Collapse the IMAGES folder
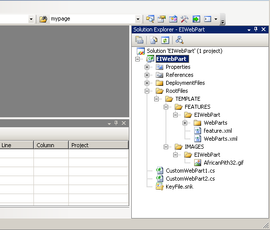Screen dimensions: 270x230 click(166, 147)
